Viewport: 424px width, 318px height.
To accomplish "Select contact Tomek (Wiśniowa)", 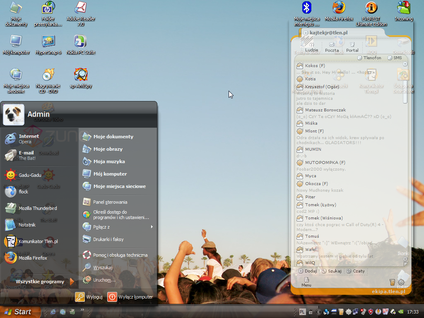I will [x=320, y=218].
